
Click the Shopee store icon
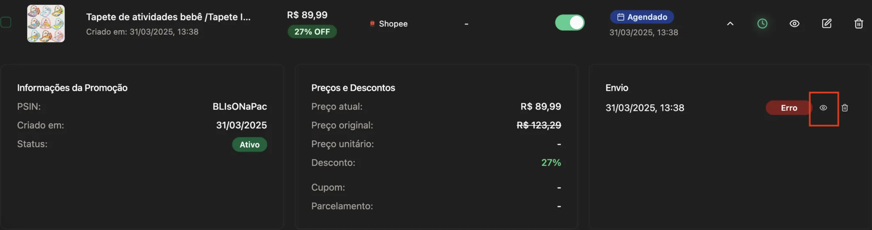(x=372, y=24)
